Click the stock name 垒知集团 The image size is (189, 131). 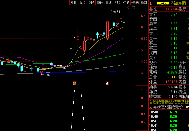(178, 3)
